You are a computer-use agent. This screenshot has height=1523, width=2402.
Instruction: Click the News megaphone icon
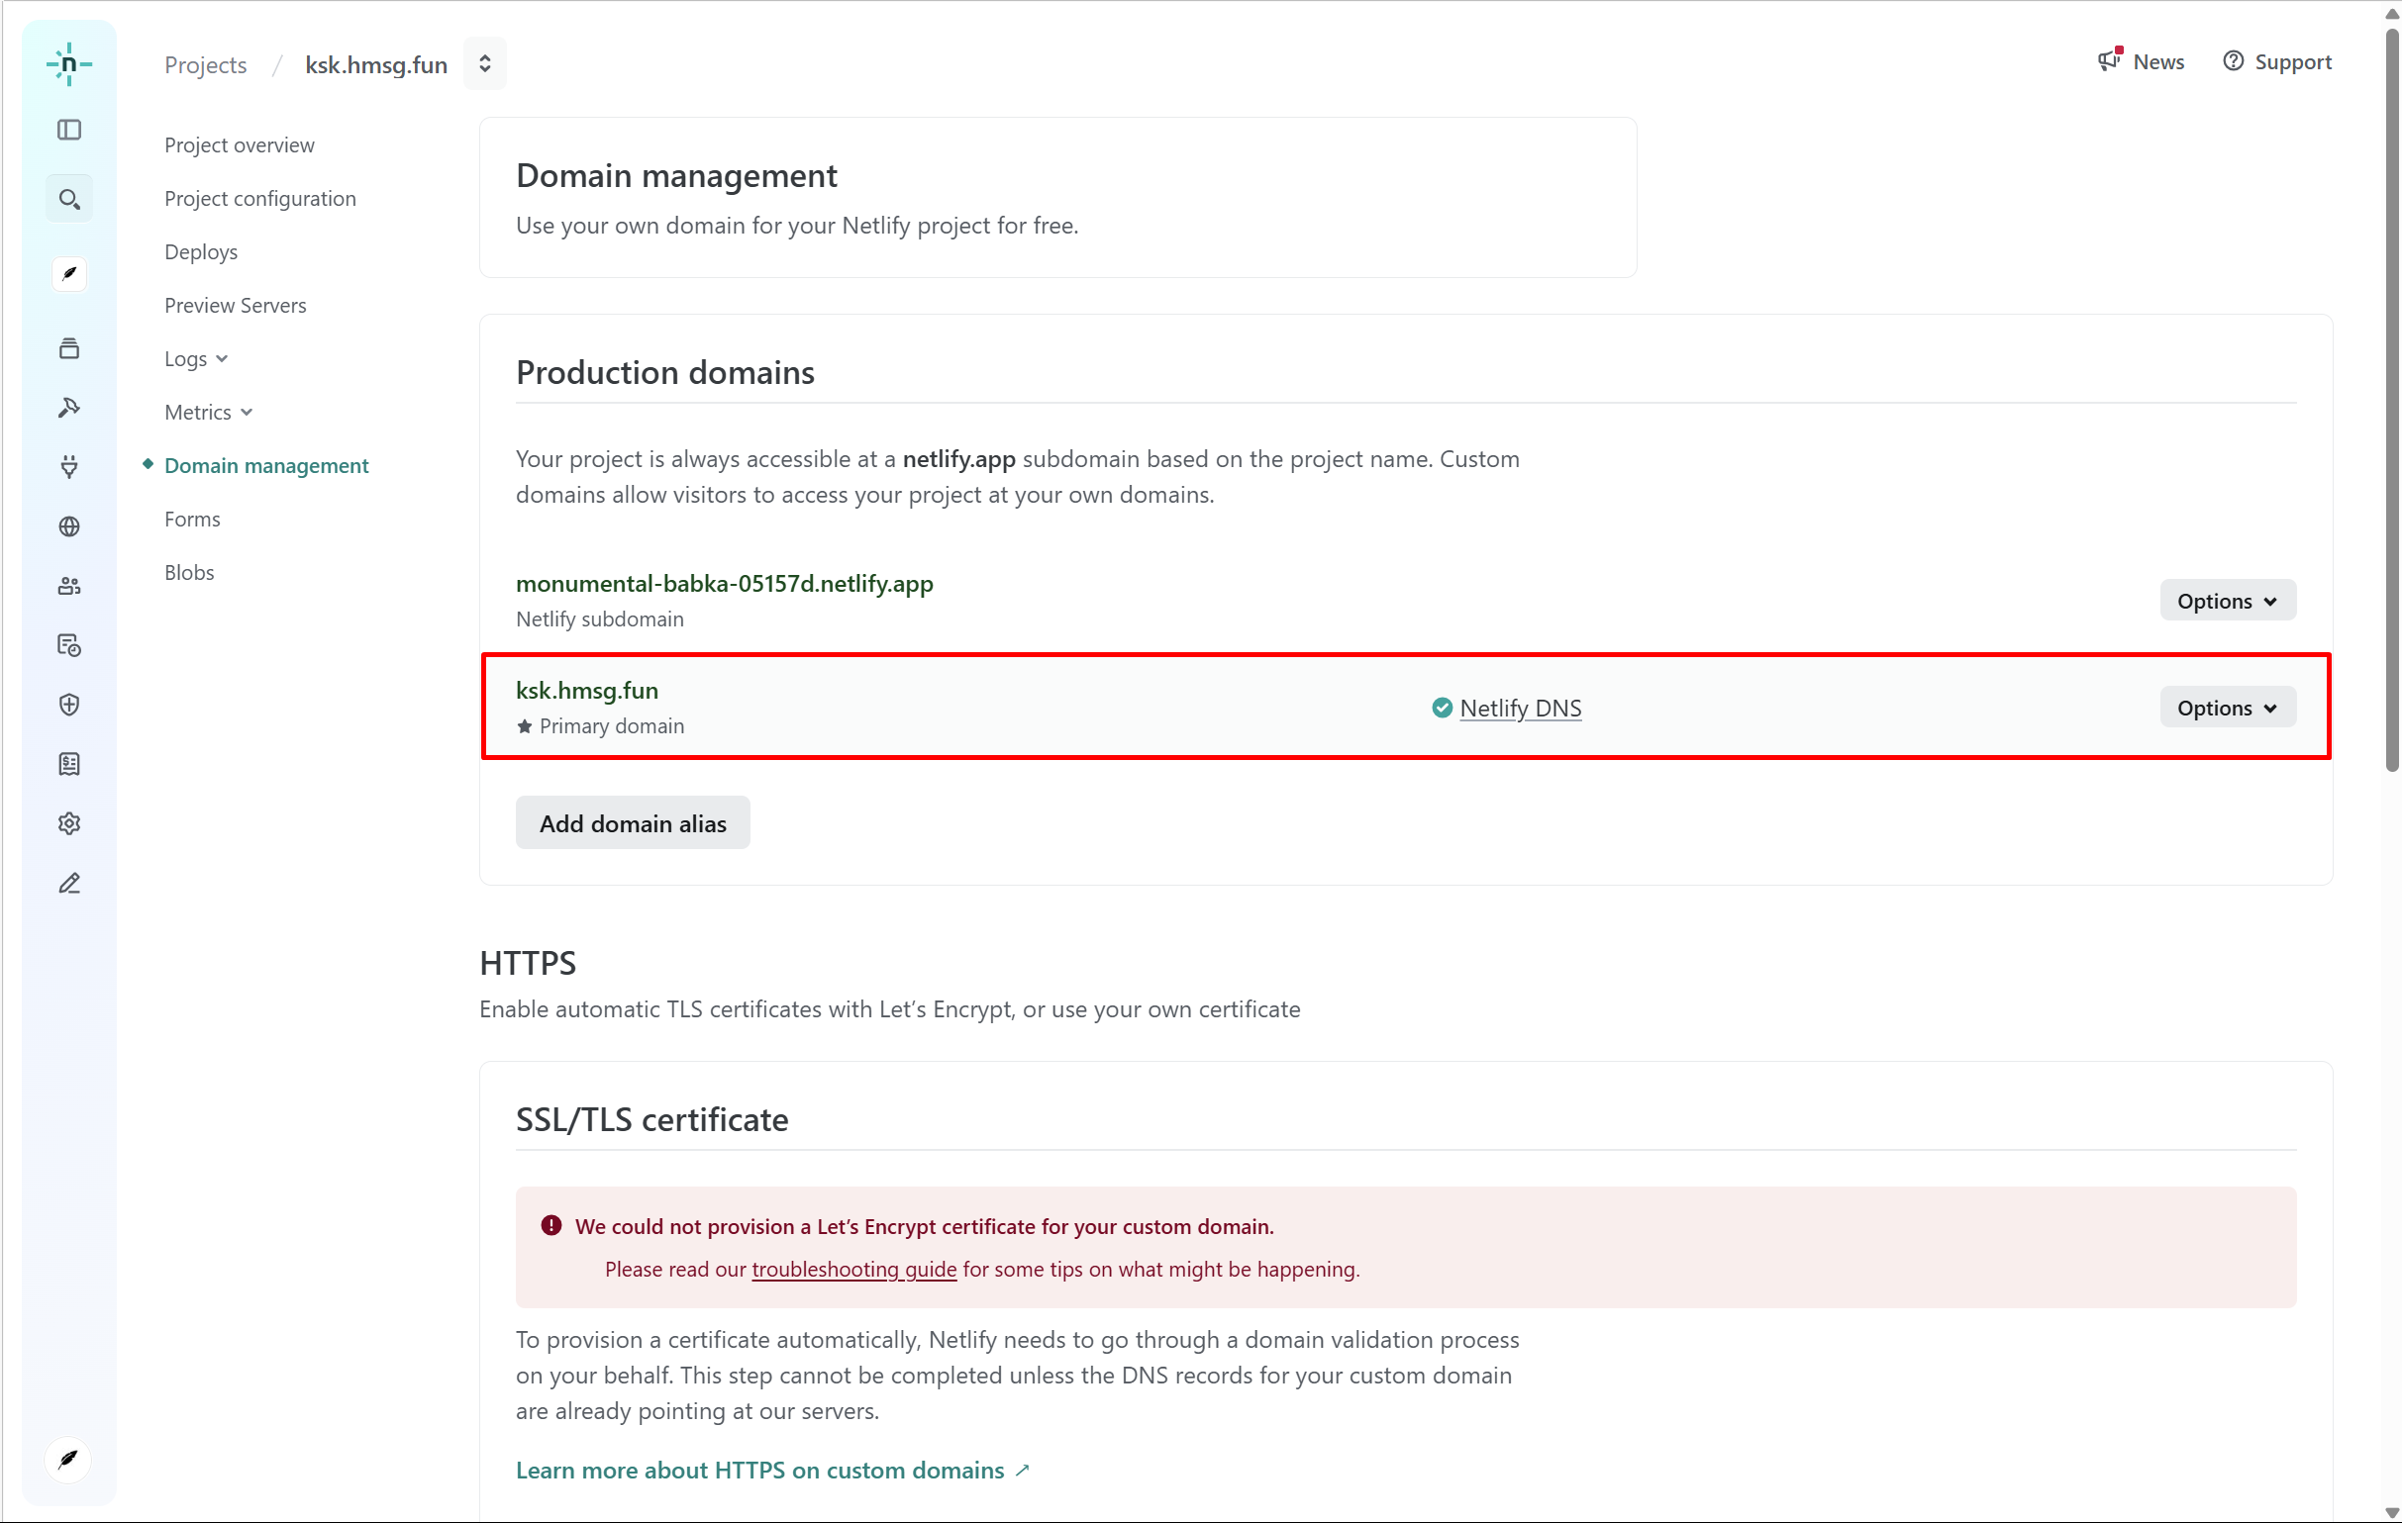(2109, 60)
